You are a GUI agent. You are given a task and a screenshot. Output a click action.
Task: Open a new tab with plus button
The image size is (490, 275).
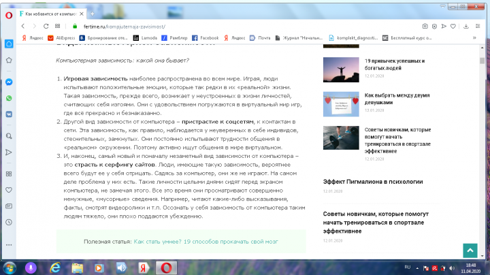[x=92, y=14]
